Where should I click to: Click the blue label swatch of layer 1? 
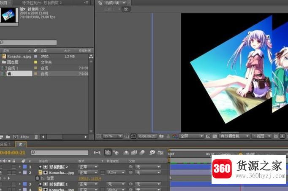pos(25,167)
